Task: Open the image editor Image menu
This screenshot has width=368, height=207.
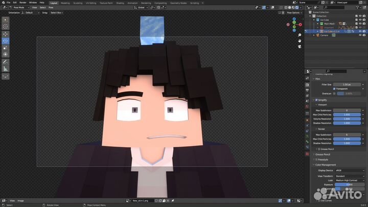Action: (x=20, y=201)
